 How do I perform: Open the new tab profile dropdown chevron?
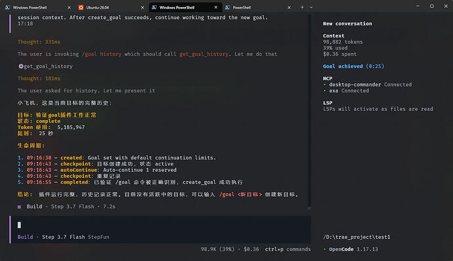point(311,7)
